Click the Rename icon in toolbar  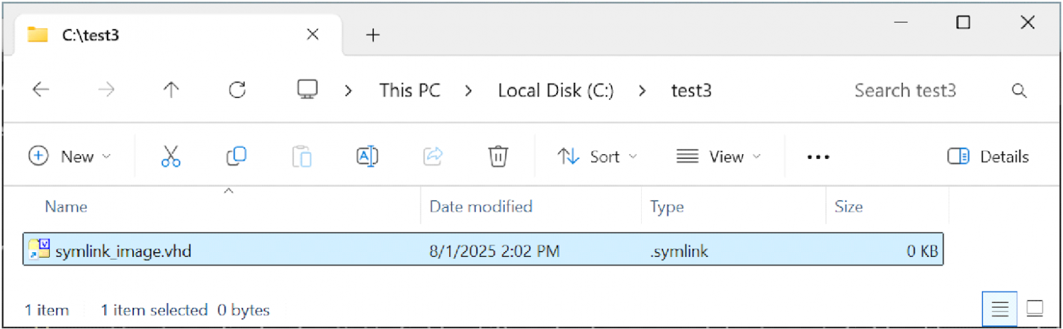pyautogui.click(x=367, y=156)
